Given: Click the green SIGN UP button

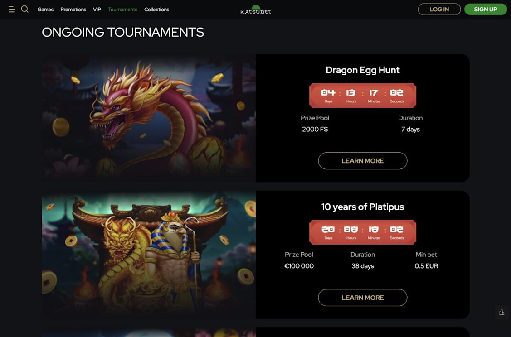Looking at the screenshot, I should (486, 10).
